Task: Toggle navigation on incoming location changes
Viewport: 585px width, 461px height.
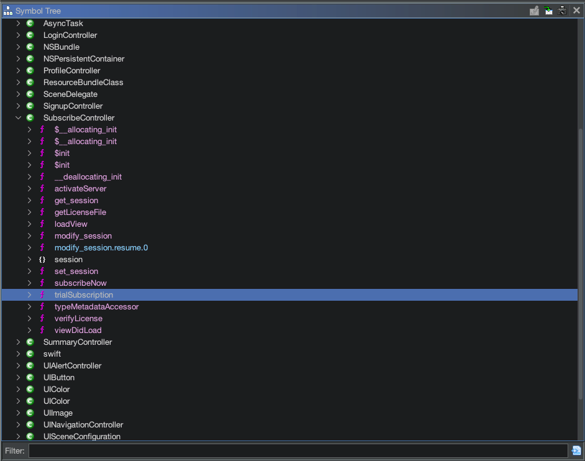Action: (x=548, y=11)
